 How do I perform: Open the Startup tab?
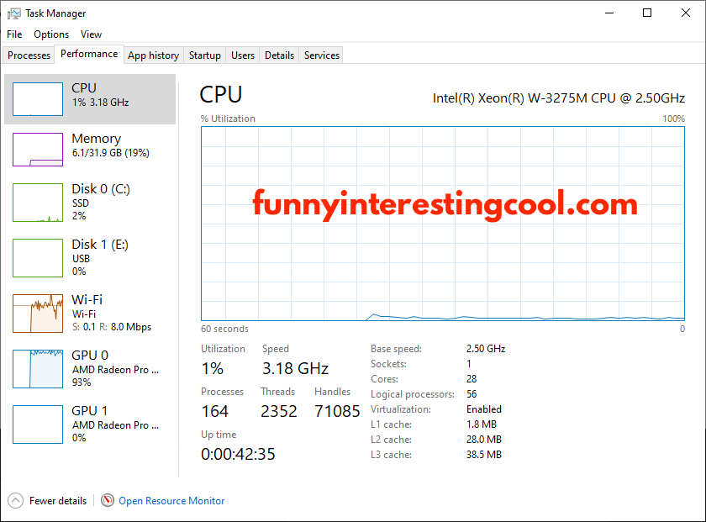pyautogui.click(x=205, y=55)
